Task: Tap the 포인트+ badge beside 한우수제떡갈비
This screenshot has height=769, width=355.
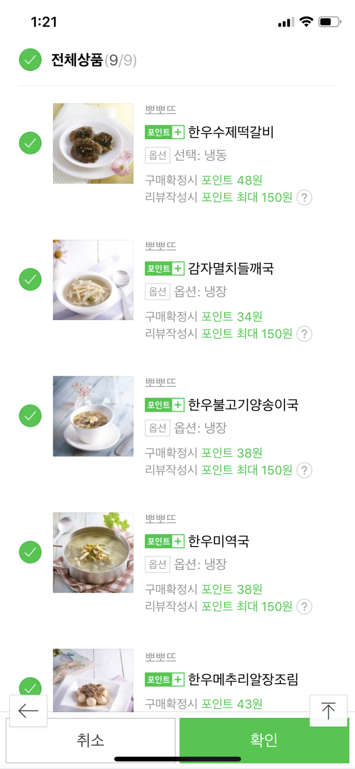Action: click(164, 132)
